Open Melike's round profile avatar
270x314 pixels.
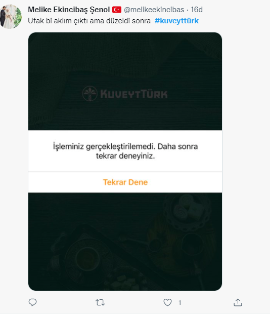tap(11, 16)
